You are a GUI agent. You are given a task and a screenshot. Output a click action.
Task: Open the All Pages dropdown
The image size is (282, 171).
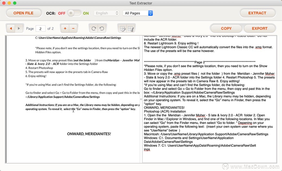[x=138, y=13]
